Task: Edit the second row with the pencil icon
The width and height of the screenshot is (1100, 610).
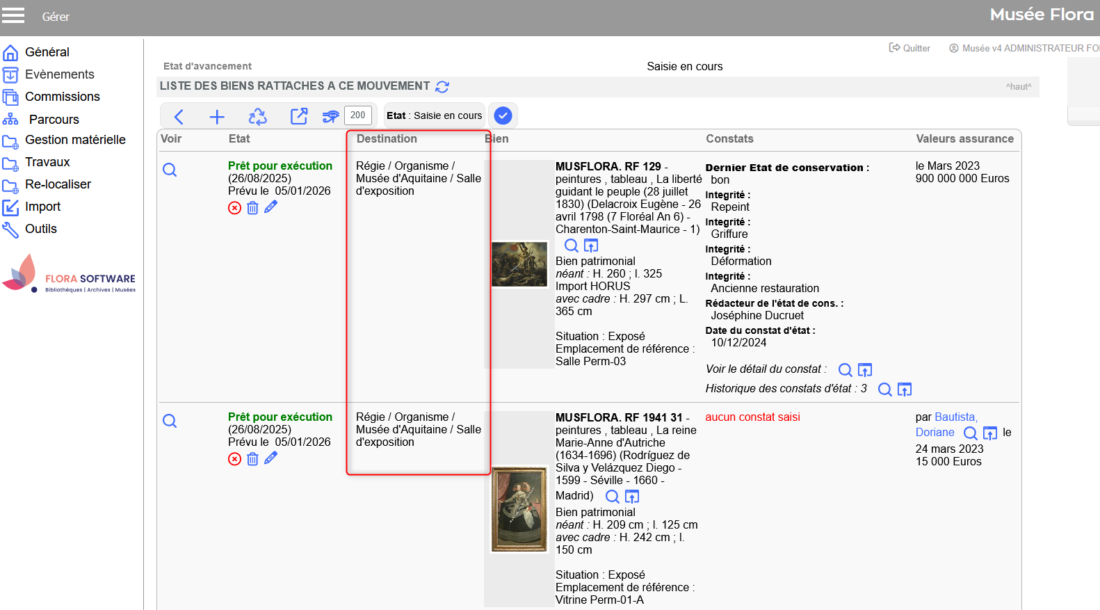Action: 270,458
